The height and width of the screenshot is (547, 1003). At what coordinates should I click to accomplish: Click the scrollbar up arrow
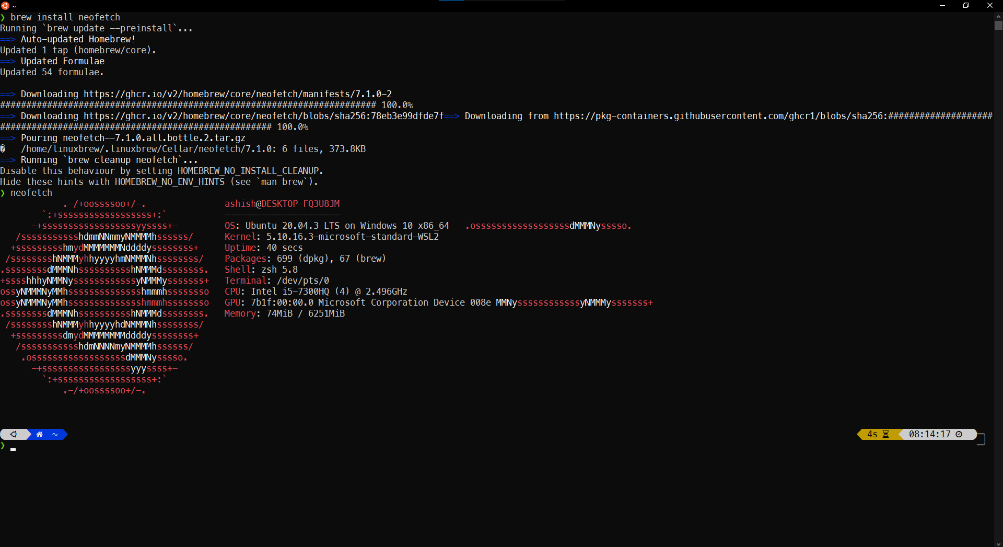pyautogui.click(x=998, y=16)
